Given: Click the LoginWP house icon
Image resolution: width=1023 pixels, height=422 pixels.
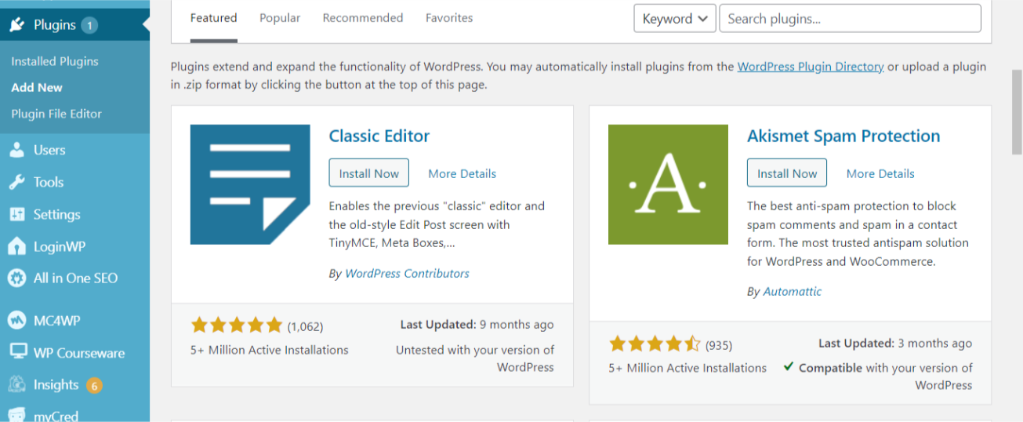Looking at the screenshot, I should point(17,246).
